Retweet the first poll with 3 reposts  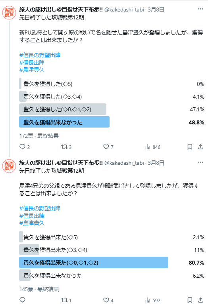coord(66,147)
